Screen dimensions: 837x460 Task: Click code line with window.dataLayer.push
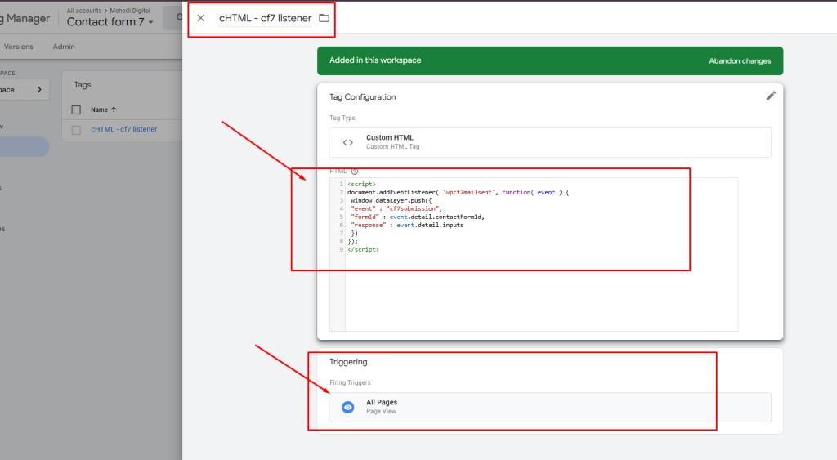[x=391, y=201]
